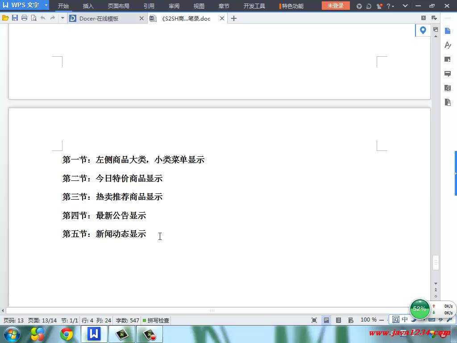Open the window list dropdown on tab bar
The height and width of the screenshot is (343, 457).
pos(434,18)
